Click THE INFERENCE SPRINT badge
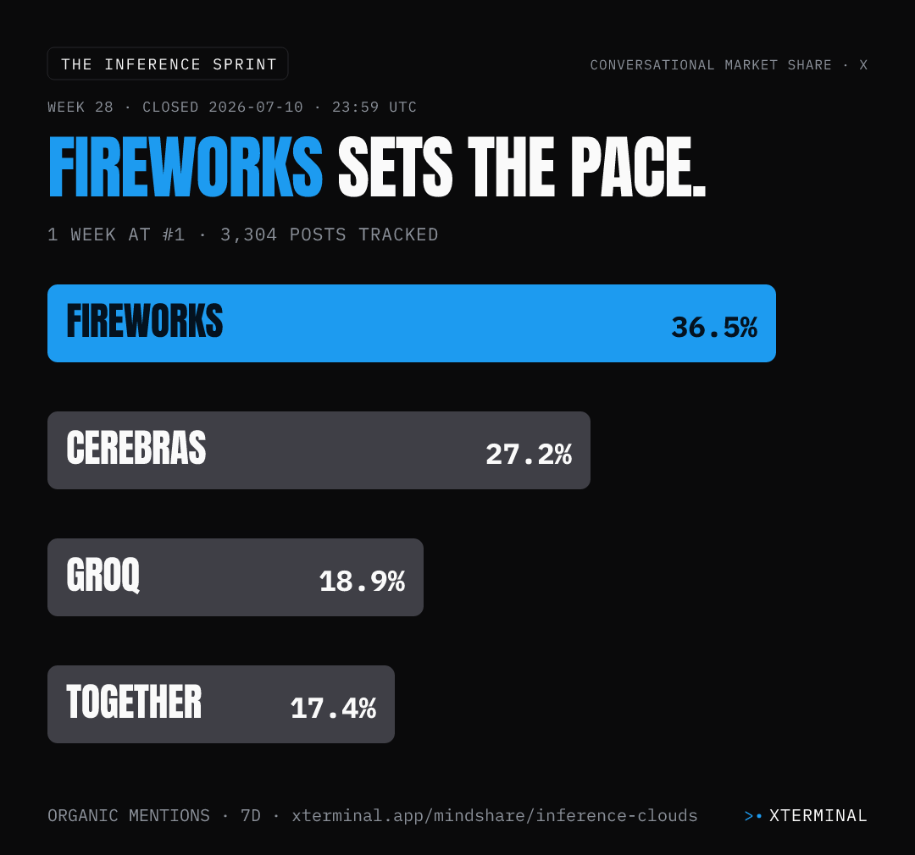Image resolution: width=915 pixels, height=855 pixels. 168,63
